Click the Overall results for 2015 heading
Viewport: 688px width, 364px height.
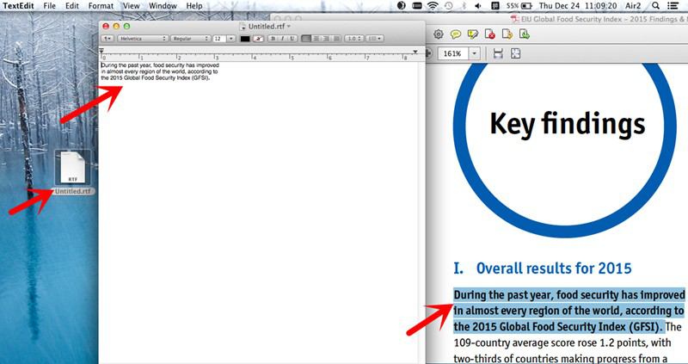(554, 268)
